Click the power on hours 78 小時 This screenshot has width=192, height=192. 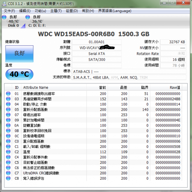point(173,65)
